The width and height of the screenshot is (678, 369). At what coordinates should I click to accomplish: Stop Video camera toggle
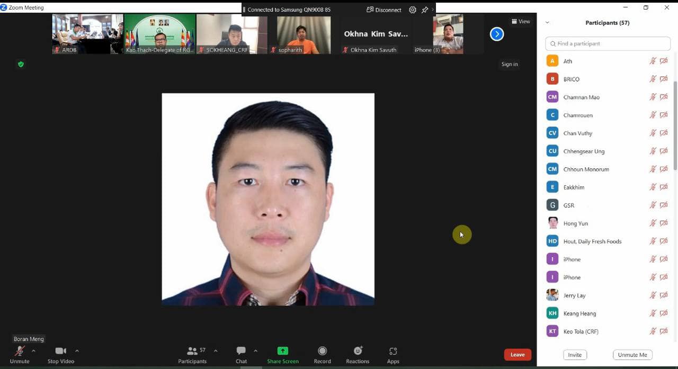coord(60,354)
